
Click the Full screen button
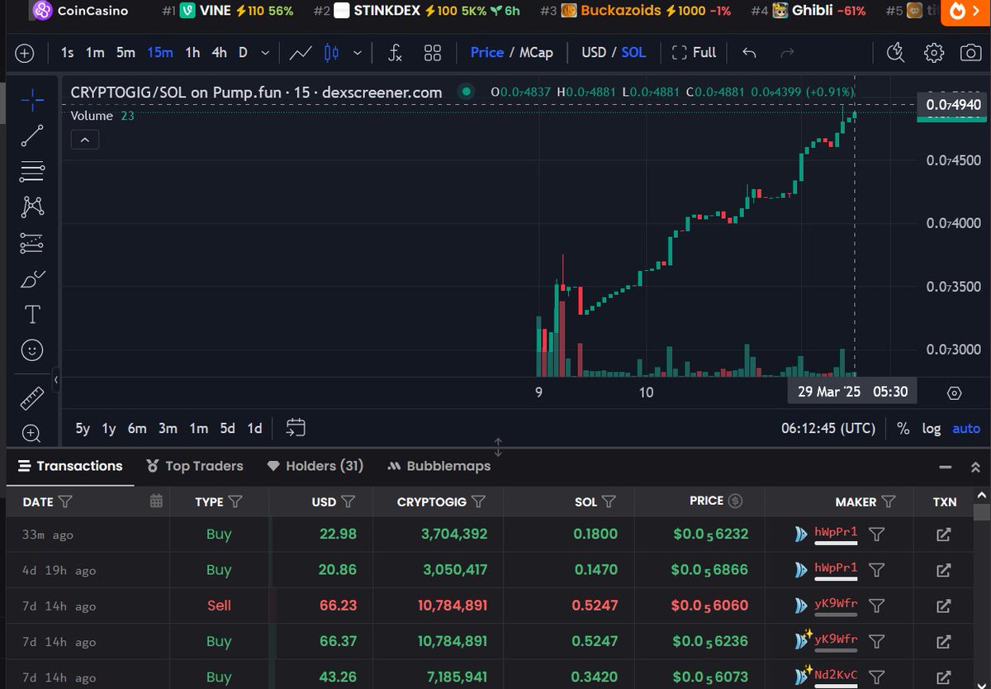tap(694, 52)
